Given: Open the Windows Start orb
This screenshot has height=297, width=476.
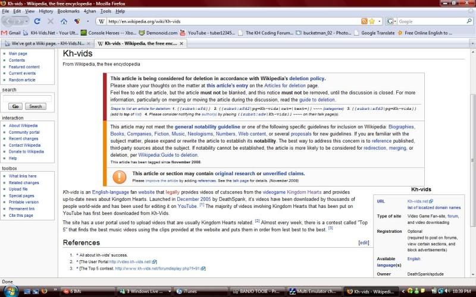Looking at the screenshot, I should pyautogui.click(x=11, y=291).
